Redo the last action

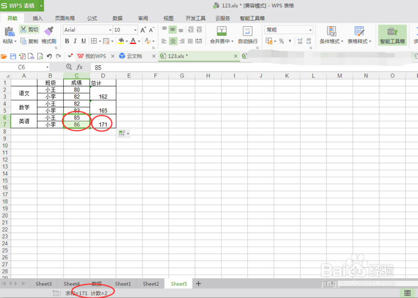click(x=59, y=56)
